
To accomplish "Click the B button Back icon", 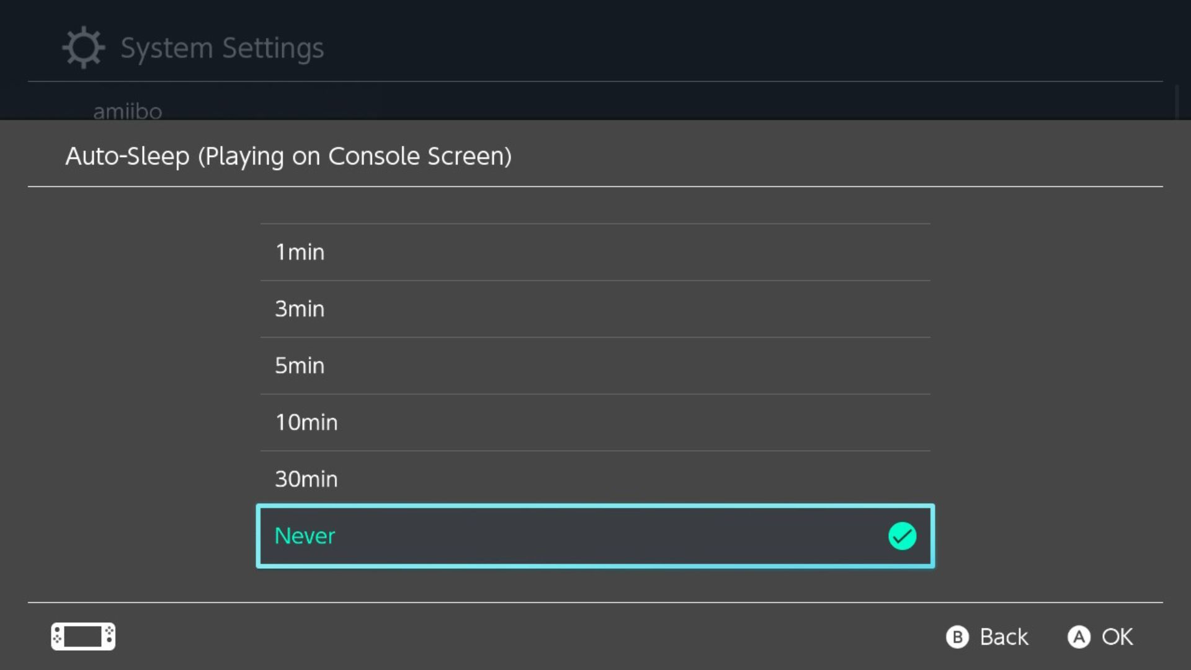I will tap(957, 636).
